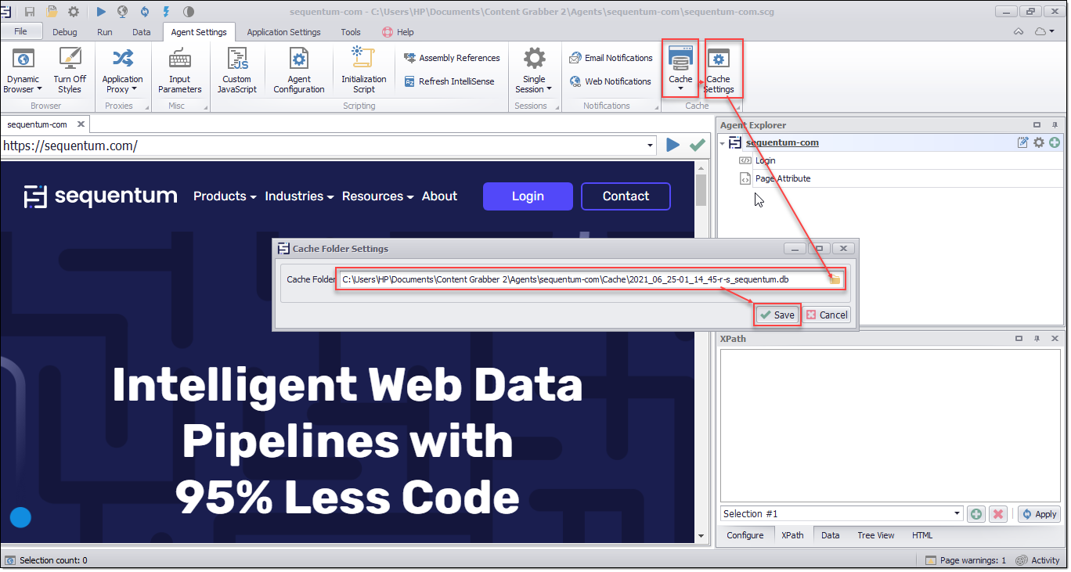This screenshot has height=572, width=1071.
Task: Open Agent Configuration in the ribbon
Action: pyautogui.click(x=298, y=59)
